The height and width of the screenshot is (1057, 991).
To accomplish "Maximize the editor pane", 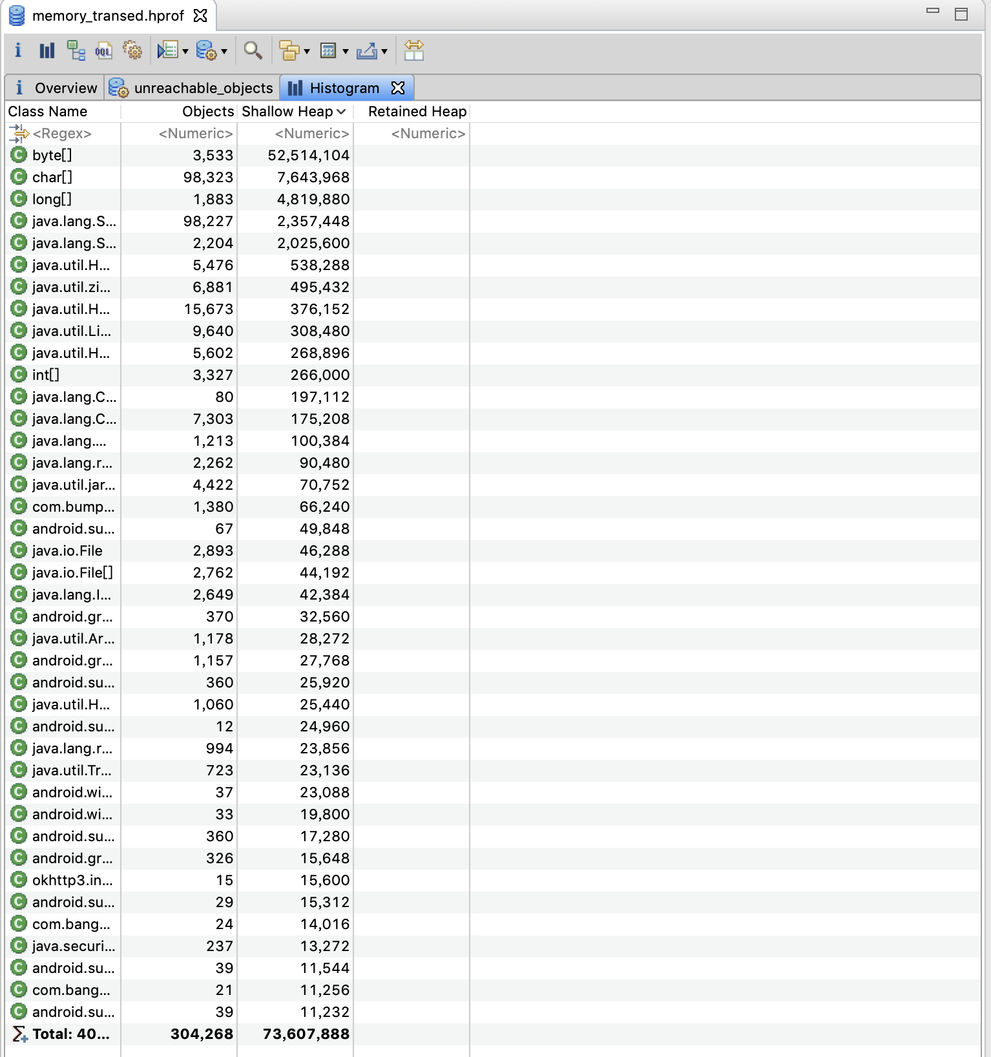I will [961, 14].
